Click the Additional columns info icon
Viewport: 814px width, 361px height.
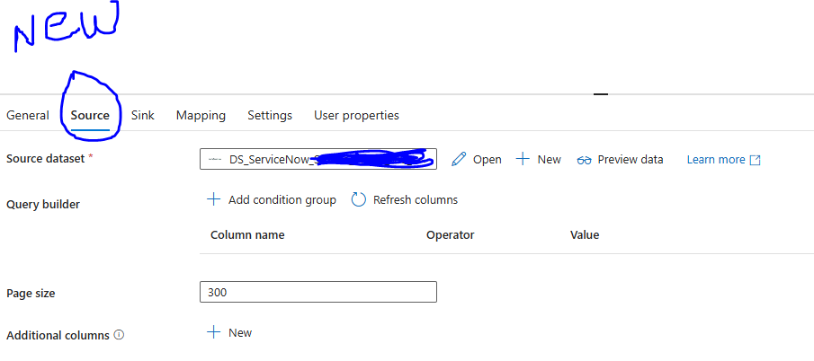119,335
